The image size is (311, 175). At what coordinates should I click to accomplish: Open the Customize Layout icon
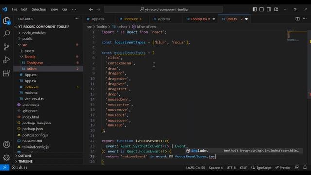276,9
